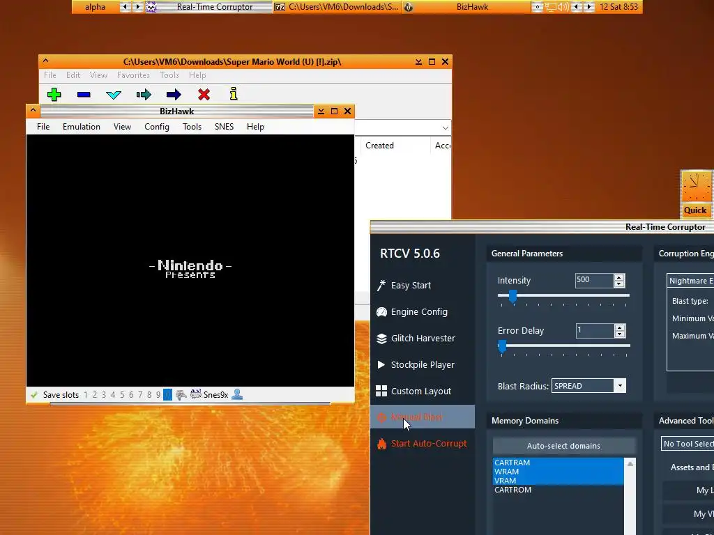Click the blue minus Extract icon in 7-Zip
The image size is (714, 535).
[84, 95]
